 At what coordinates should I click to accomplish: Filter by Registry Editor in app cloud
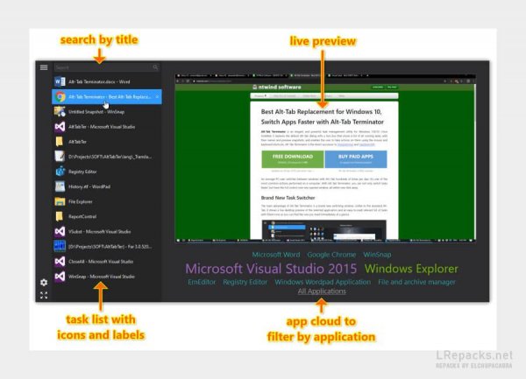click(x=245, y=282)
